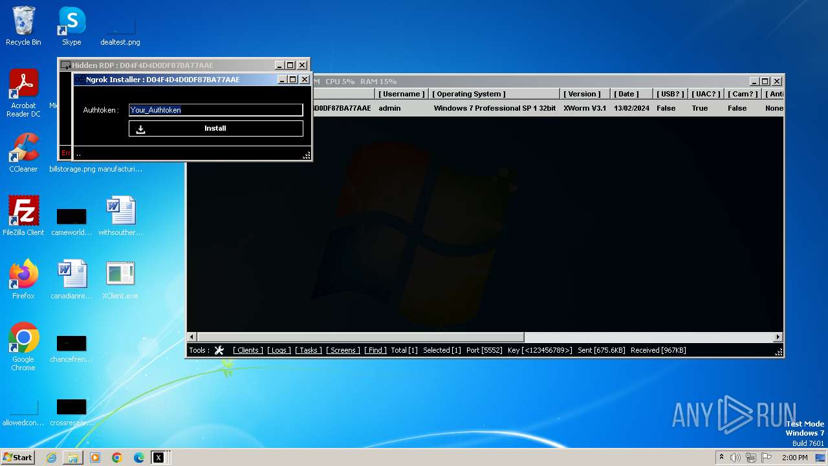Select the crossresear... desktop file
The height and width of the screenshot is (466, 828).
click(72, 412)
